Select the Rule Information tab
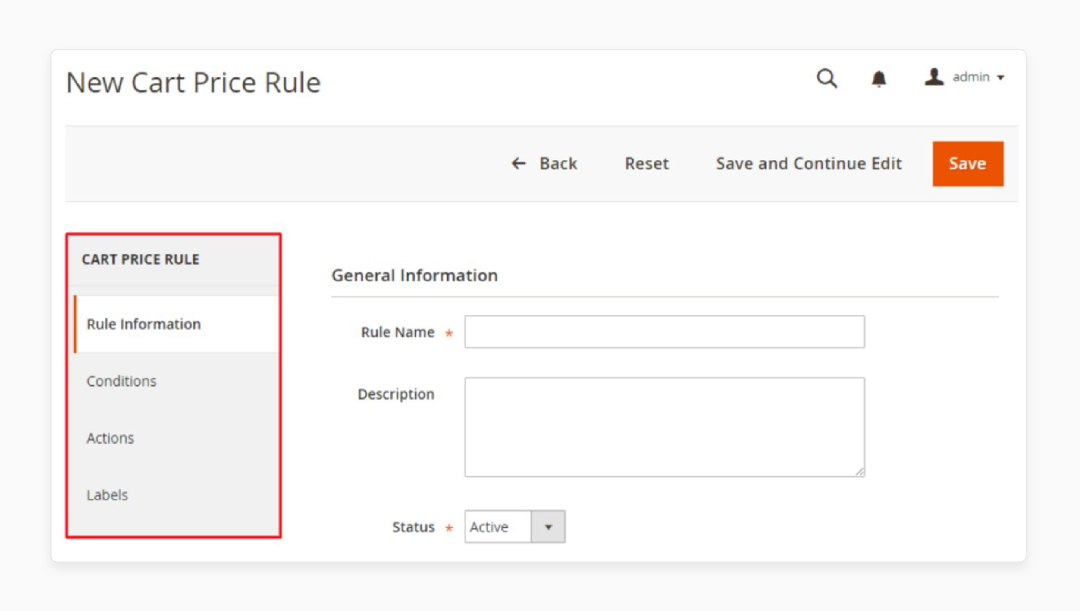 pos(176,324)
